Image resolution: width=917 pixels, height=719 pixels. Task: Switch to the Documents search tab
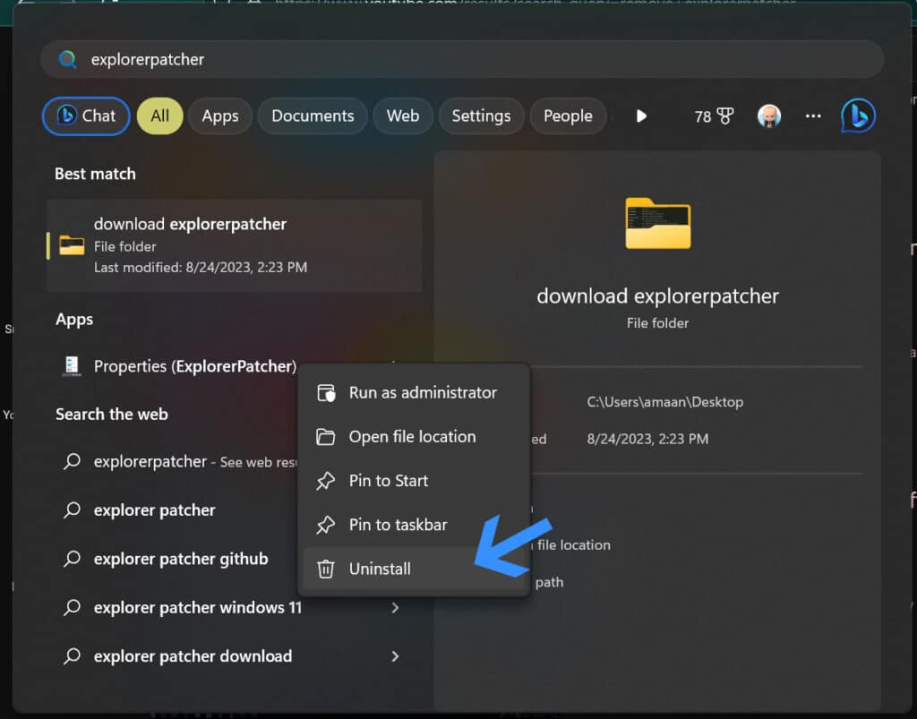click(x=312, y=116)
